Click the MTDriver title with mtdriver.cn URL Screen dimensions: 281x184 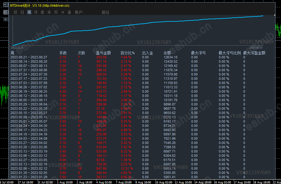click(40, 6)
